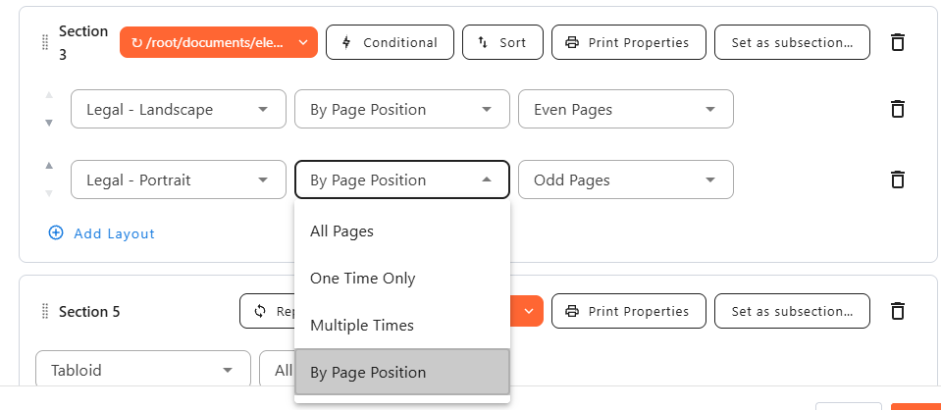The width and height of the screenshot is (941, 410).
Task: Select One Time Only option
Action: tap(402, 278)
